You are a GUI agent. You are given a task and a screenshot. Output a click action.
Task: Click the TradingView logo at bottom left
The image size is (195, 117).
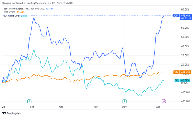(12, 113)
